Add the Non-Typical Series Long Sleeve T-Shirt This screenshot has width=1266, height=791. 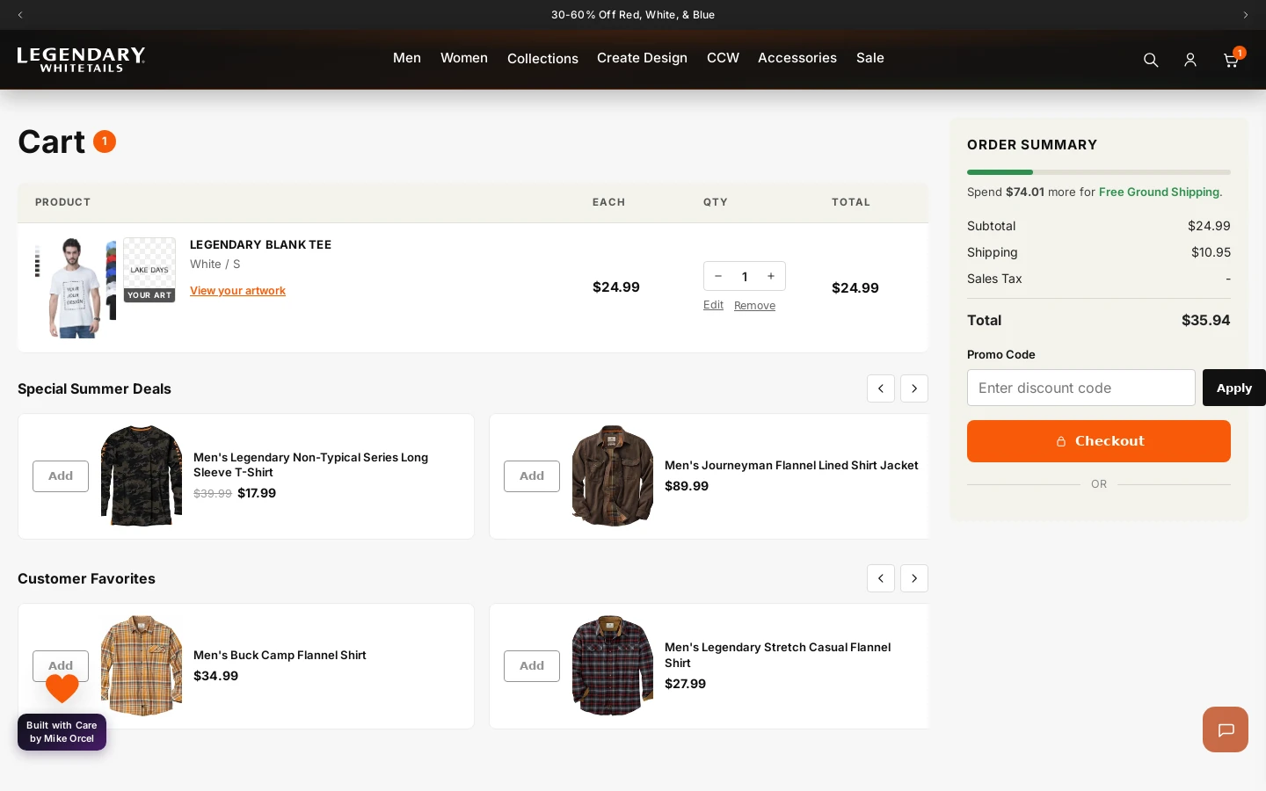coord(61,476)
